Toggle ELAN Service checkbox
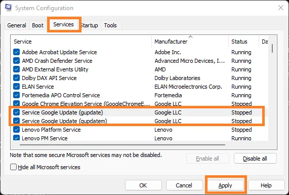Image resolution: width=289 pixels, height=195 pixels. (16, 87)
